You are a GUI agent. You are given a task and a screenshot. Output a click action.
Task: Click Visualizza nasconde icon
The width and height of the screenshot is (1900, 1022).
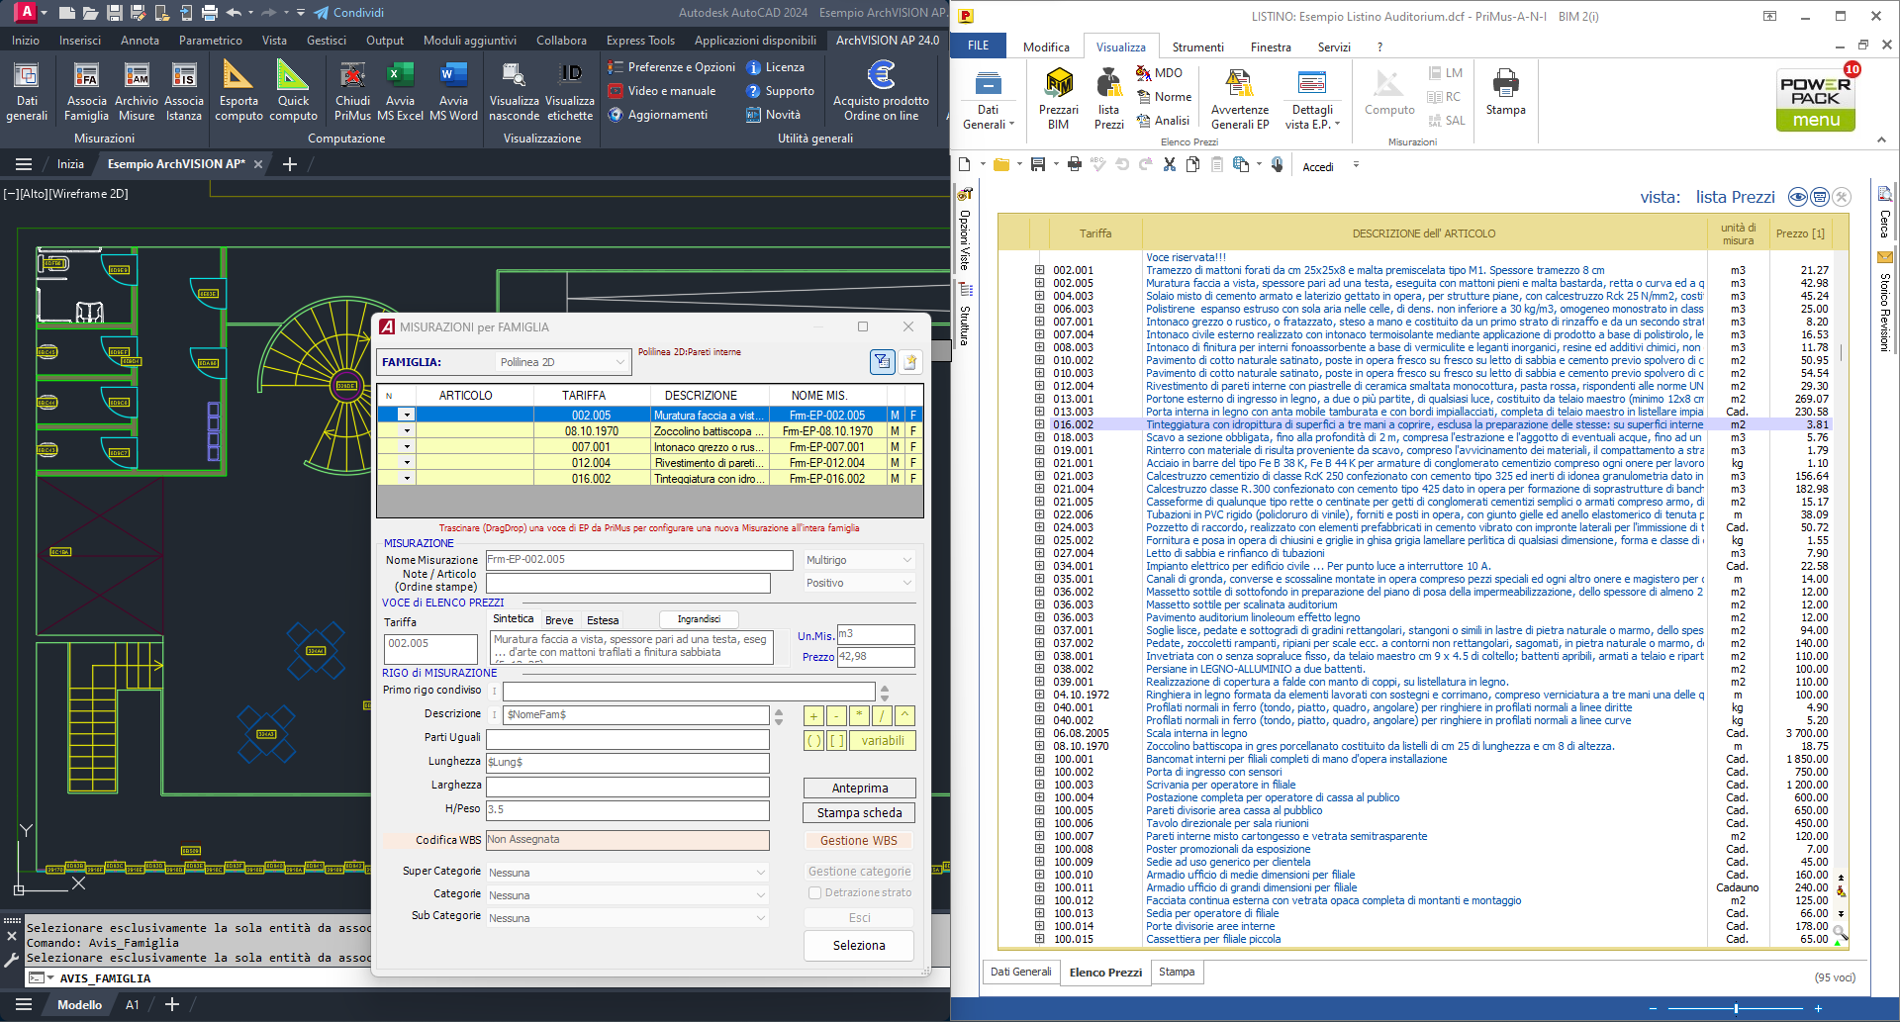click(515, 92)
